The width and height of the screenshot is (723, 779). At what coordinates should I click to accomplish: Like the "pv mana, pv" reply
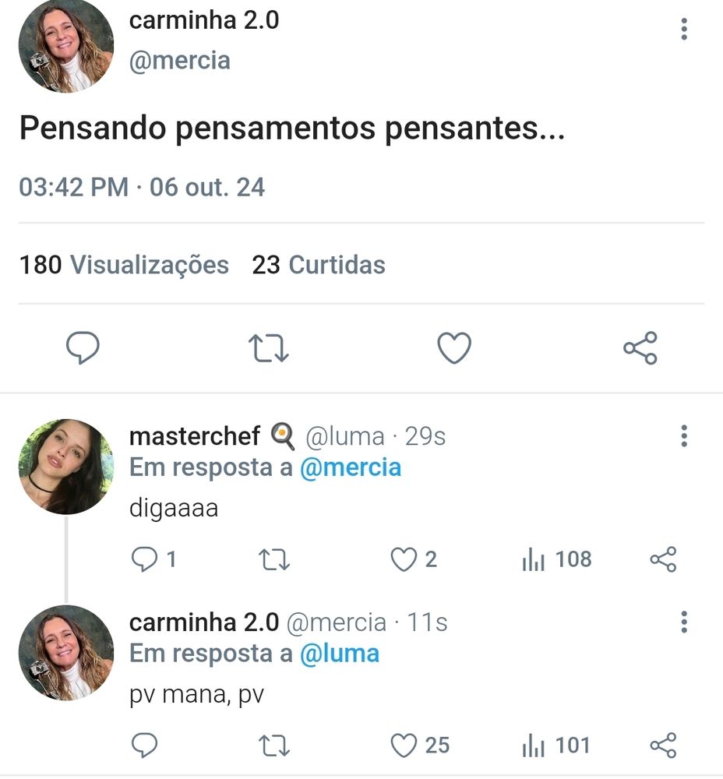(404, 746)
